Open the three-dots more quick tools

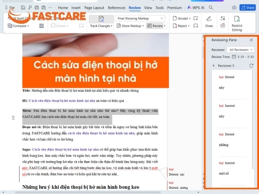pos(51,8)
